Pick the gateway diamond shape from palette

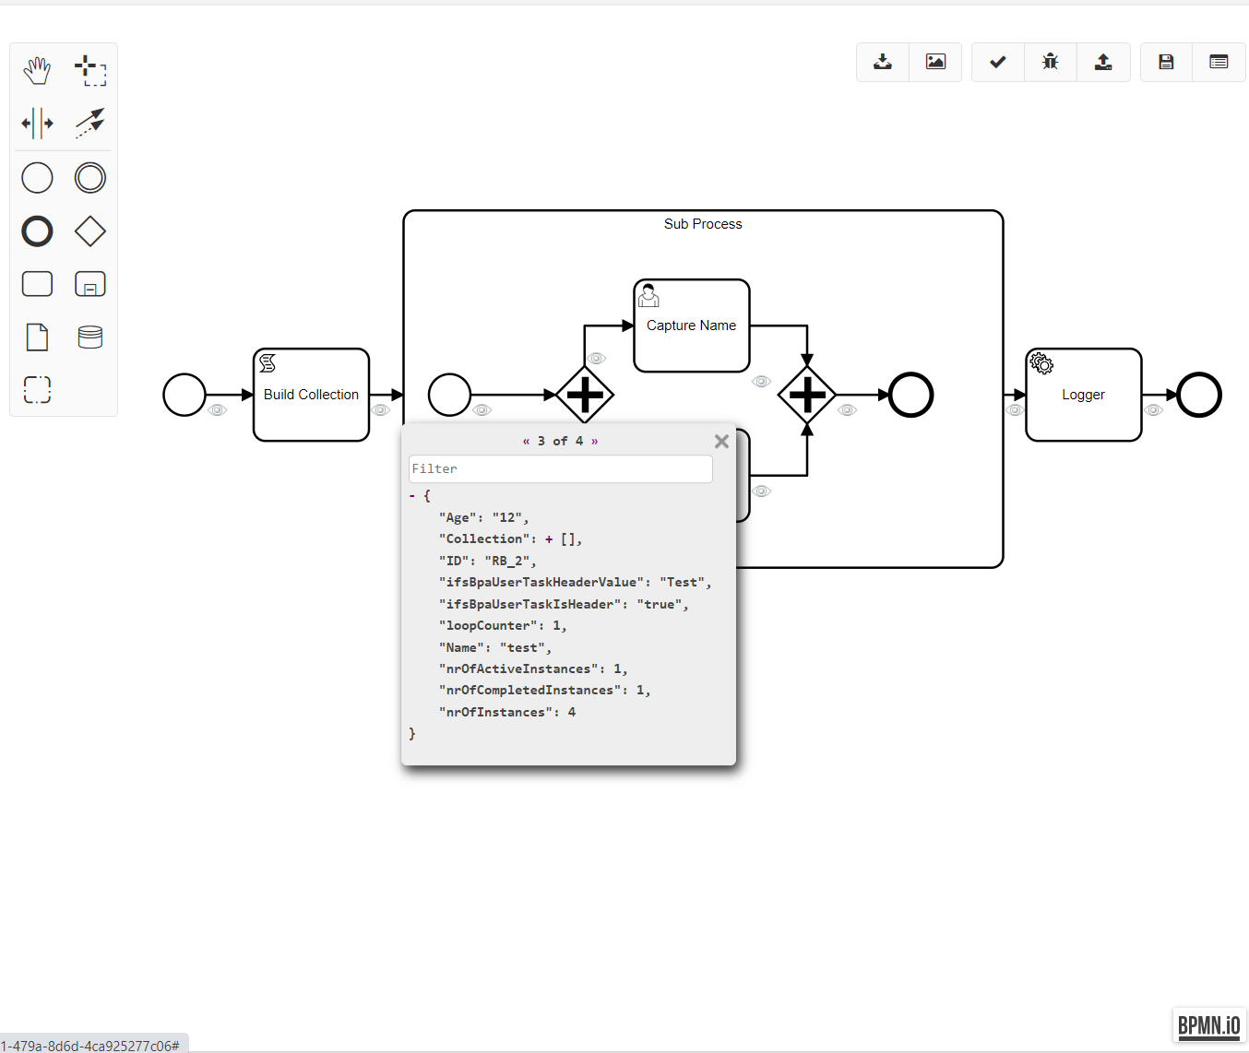pos(90,231)
